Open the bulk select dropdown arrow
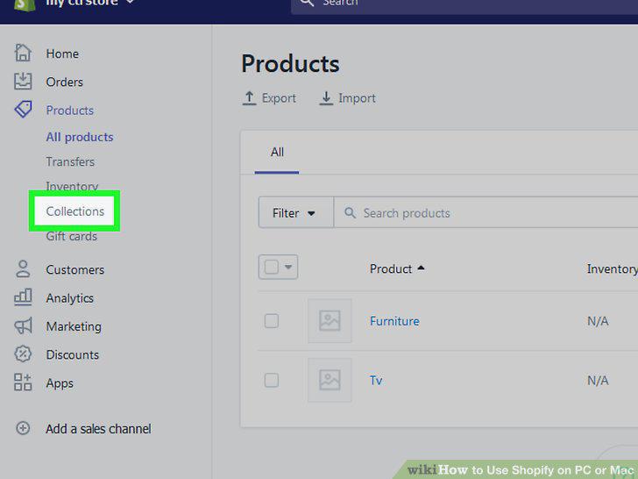 tap(288, 268)
